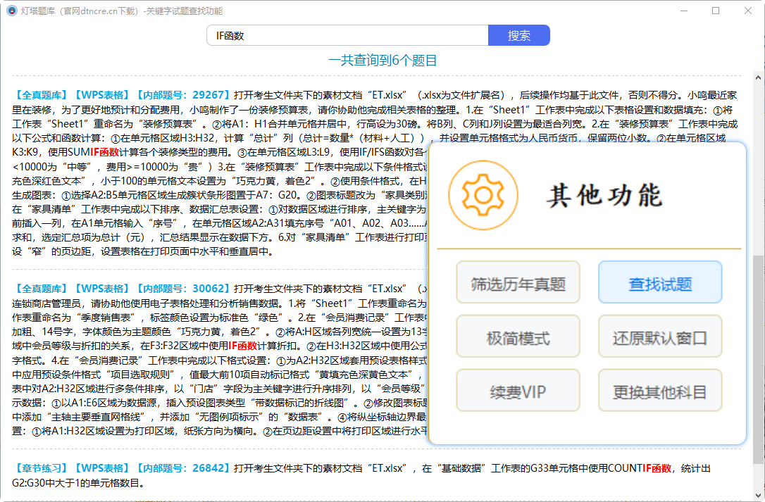
Task: Click the 一共查询到6个题目 result text
Action: (x=382, y=60)
